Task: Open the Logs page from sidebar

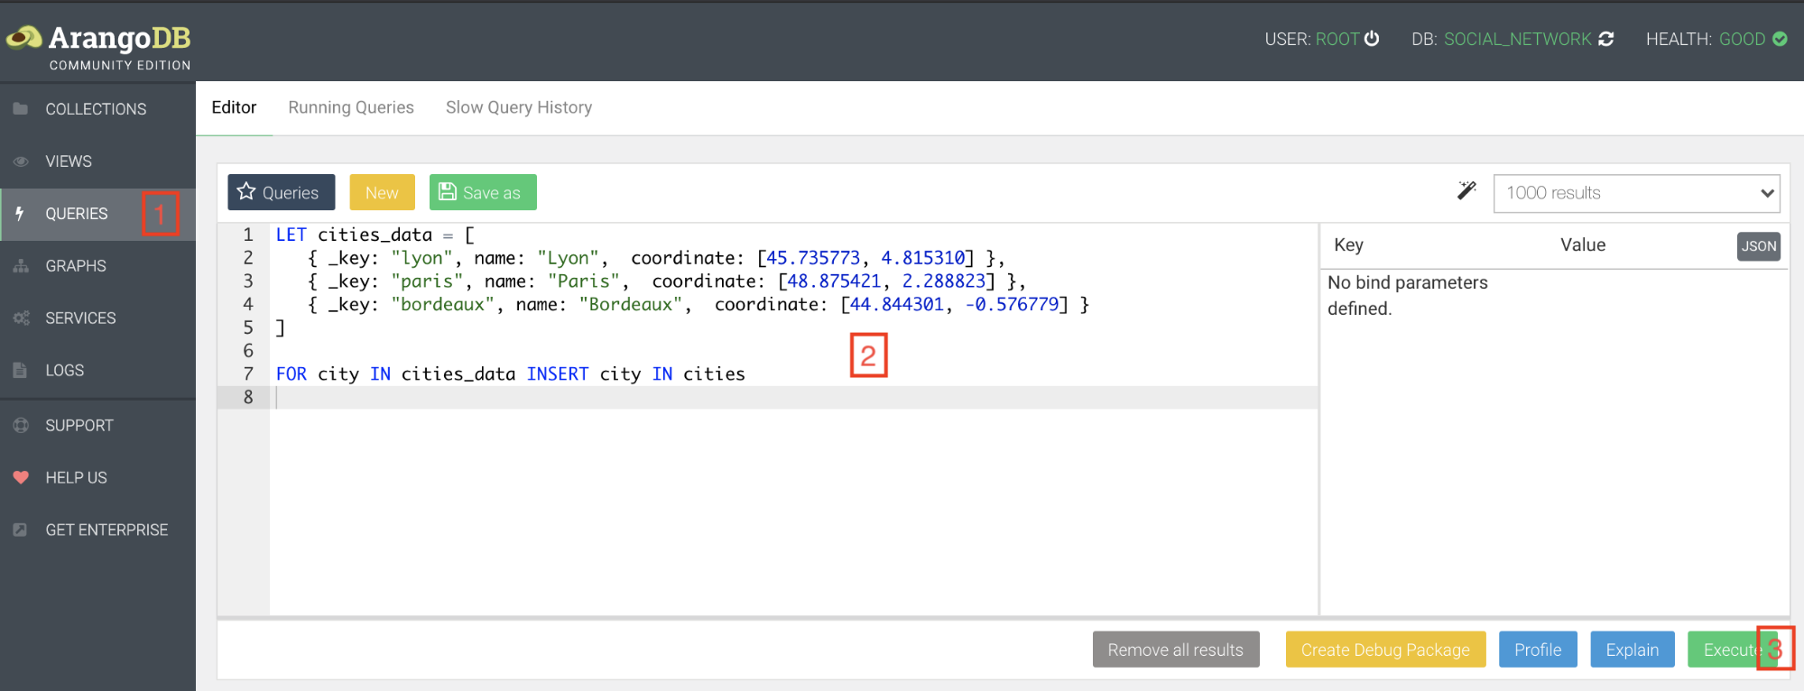Action: click(x=64, y=371)
